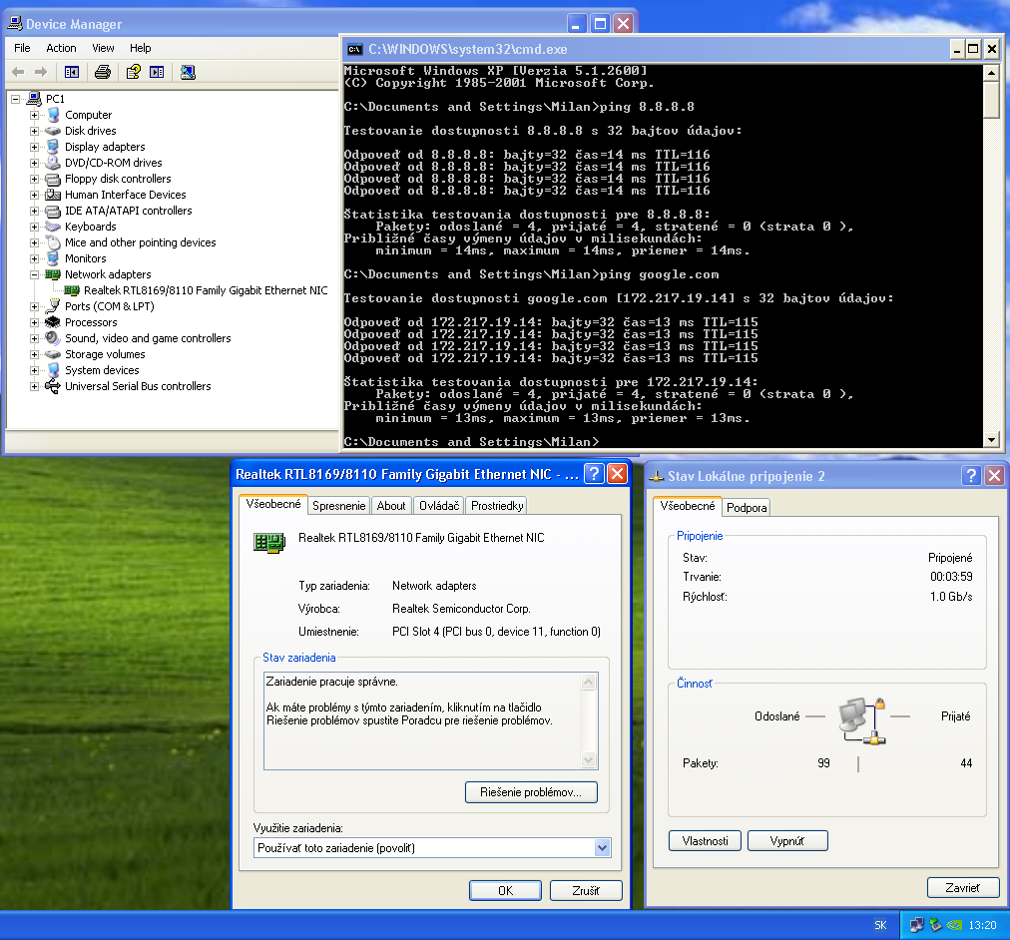Open the File menu in Device Manager

[22, 48]
